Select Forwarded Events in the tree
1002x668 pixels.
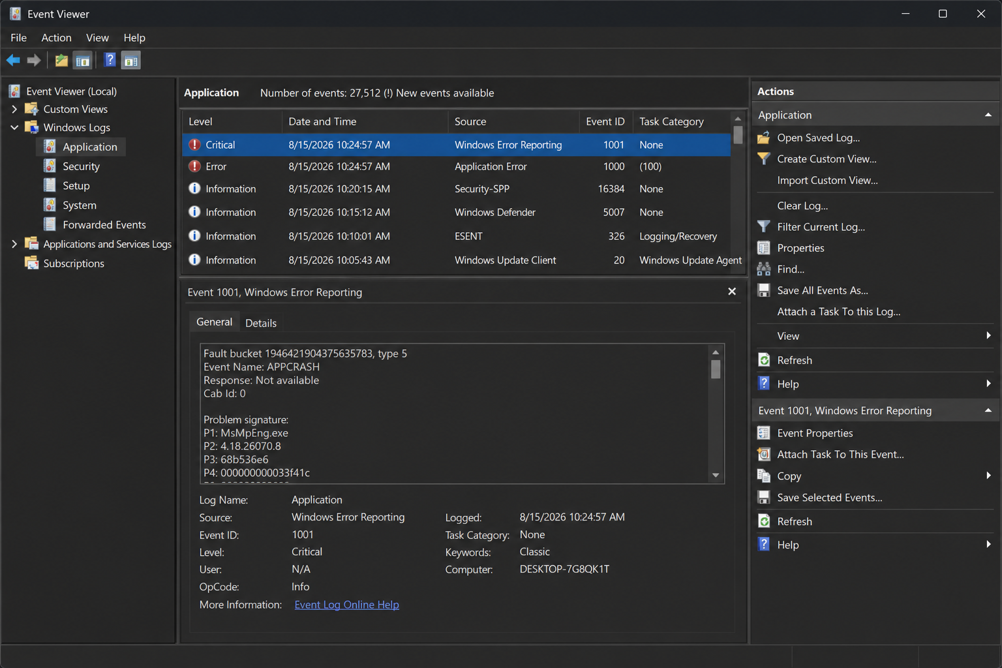point(104,224)
